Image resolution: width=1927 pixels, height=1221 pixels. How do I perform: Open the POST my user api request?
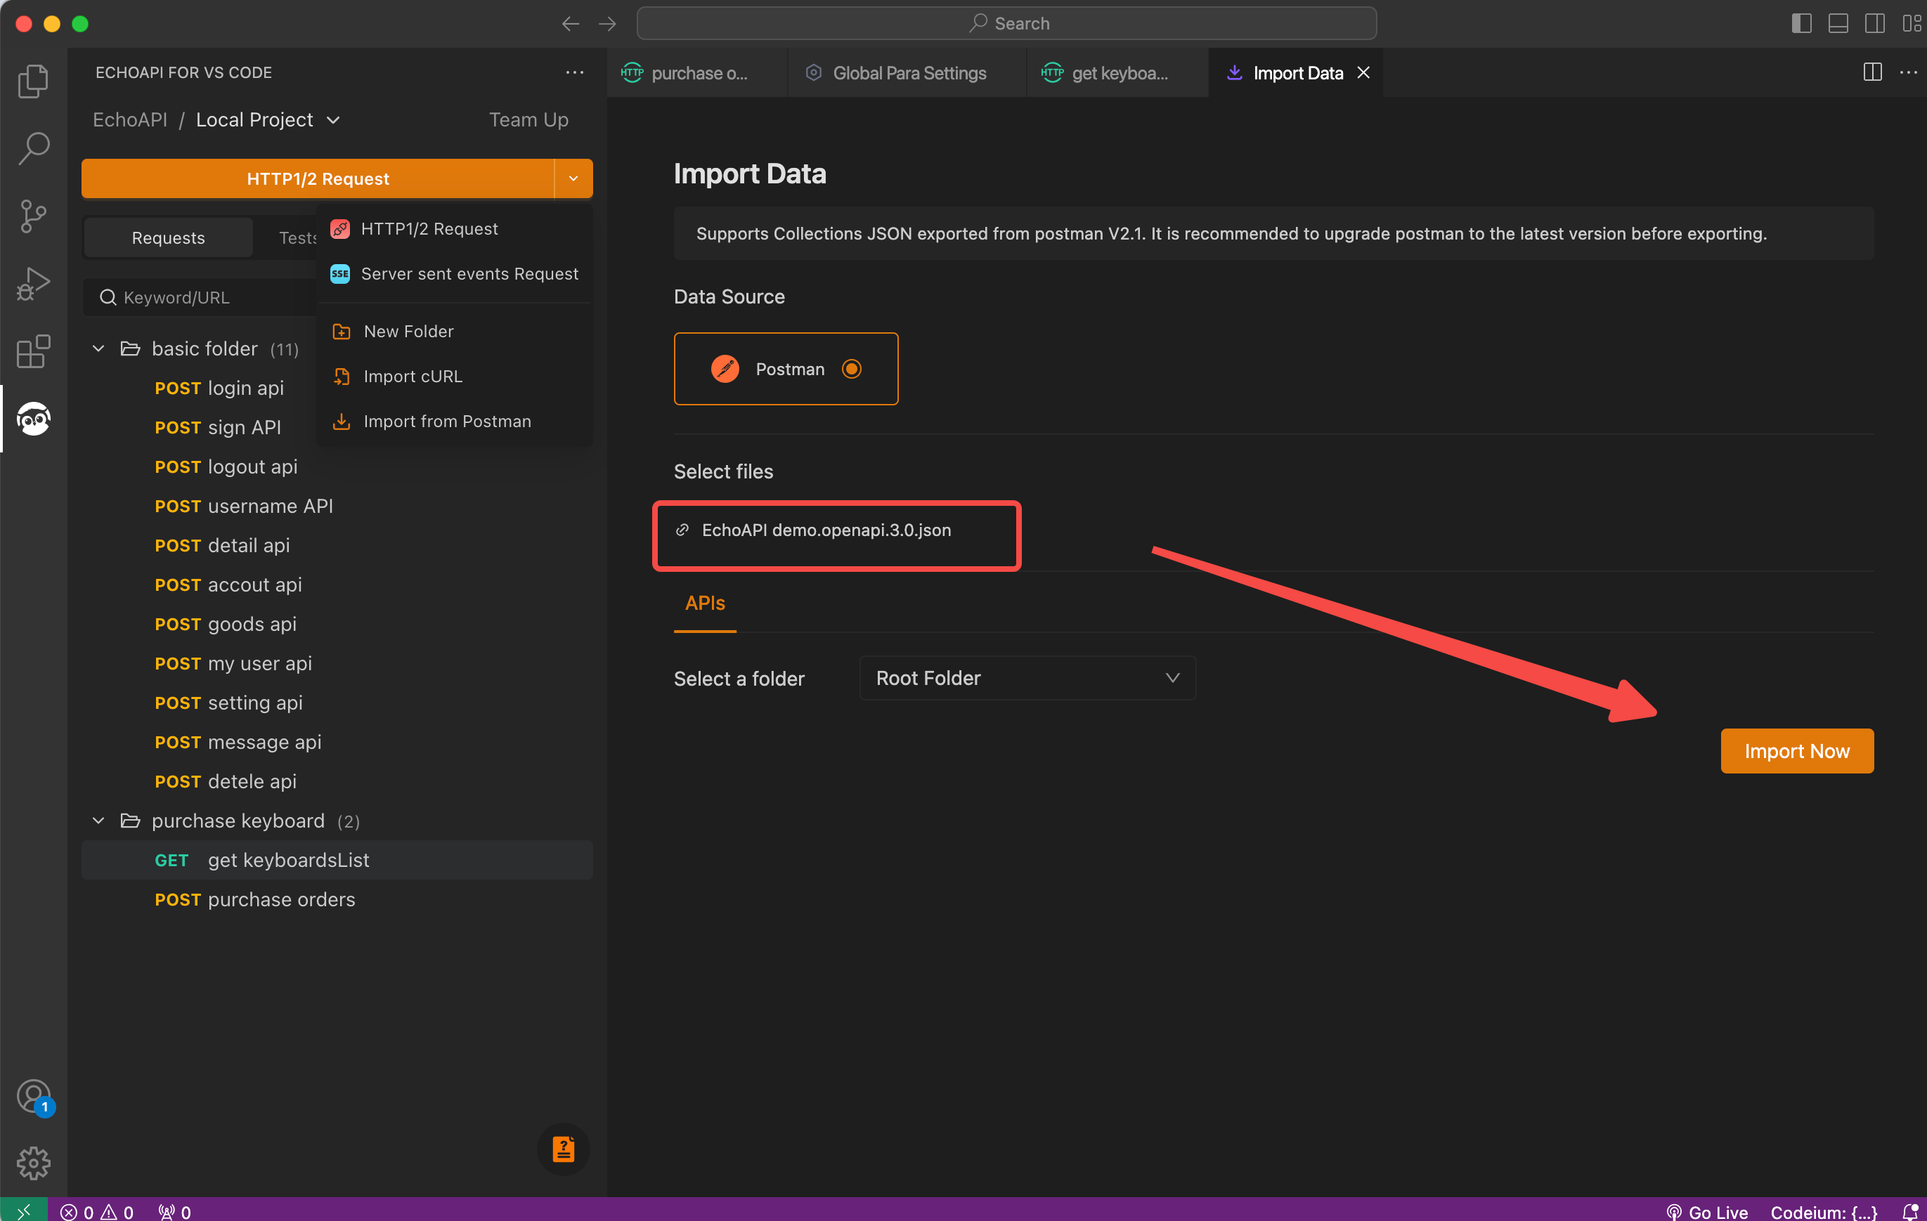point(337,663)
